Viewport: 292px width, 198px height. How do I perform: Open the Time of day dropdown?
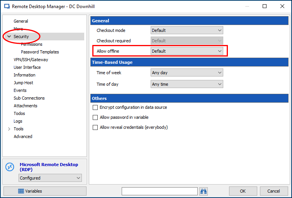pos(187,84)
